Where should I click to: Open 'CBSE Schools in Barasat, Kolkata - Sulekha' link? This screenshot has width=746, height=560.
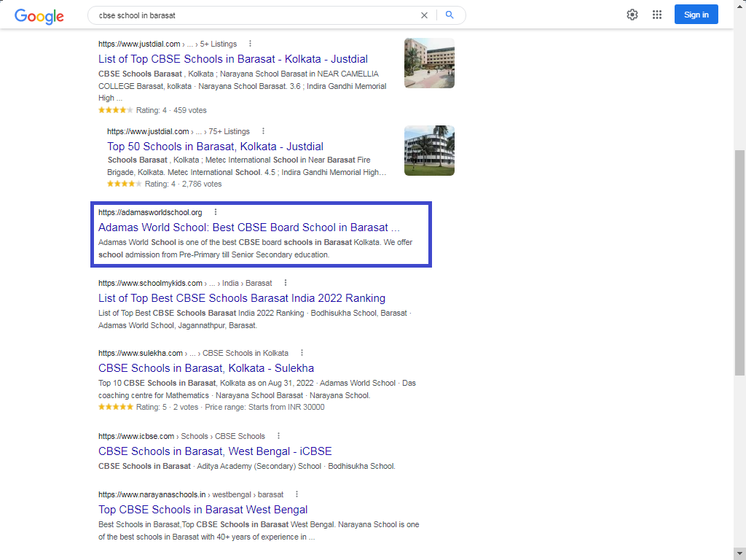point(206,368)
